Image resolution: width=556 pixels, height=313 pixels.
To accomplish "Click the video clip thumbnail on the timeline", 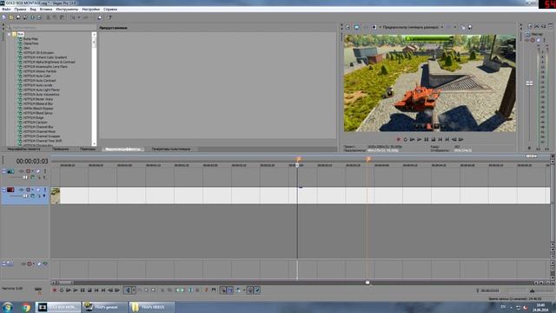I will [56, 196].
